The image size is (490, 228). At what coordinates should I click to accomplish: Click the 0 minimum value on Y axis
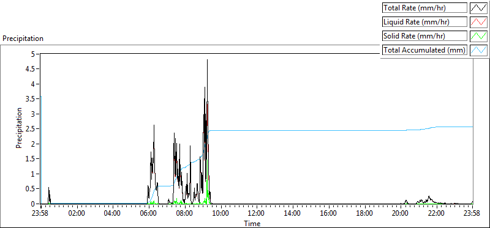[x=36, y=204]
